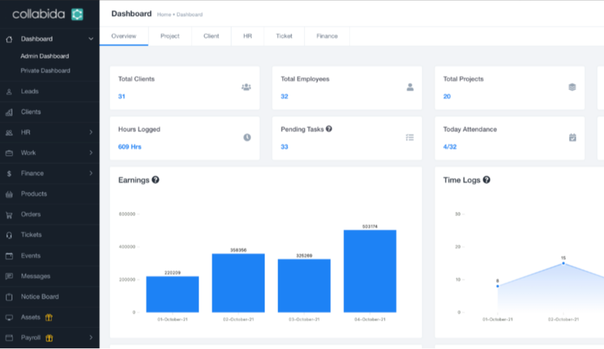Click the Home breadcrumb link

coord(164,14)
